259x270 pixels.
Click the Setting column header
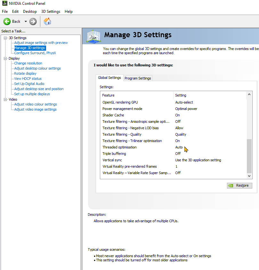point(210,95)
